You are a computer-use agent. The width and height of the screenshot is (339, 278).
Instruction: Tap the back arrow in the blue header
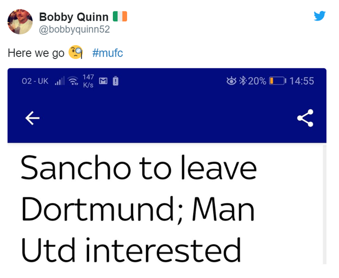32,119
